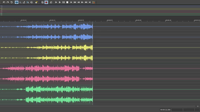Click the Undo arrow icon
The width and height of the screenshot is (200, 112).
click(4, 2)
